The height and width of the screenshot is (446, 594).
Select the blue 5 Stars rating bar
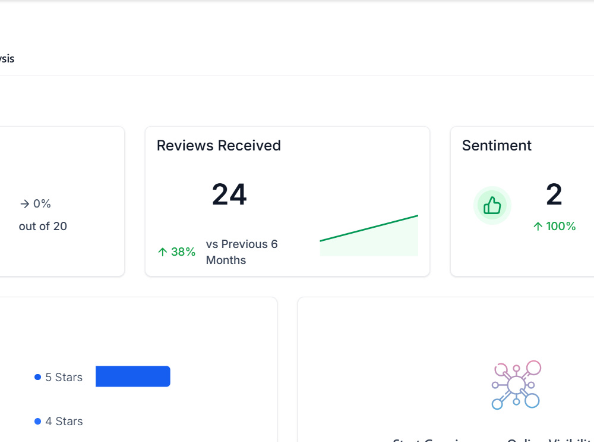pos(133,376)
